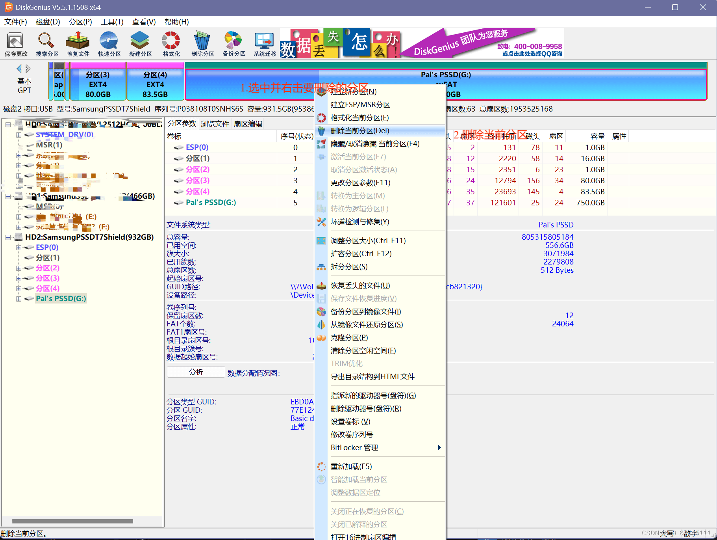Click the New Partition (新建分区) toolbar icon
Screen dimensions: 717x540
[x=140, y=45]
